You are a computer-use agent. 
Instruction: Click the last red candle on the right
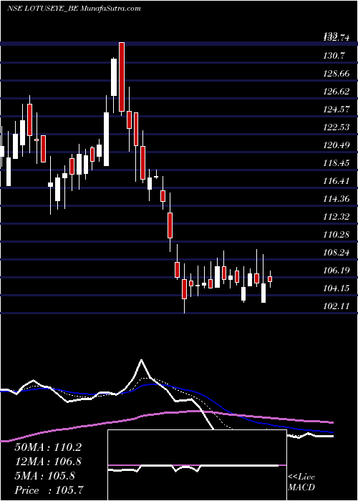pyautogui.click(x=270, y=279)
